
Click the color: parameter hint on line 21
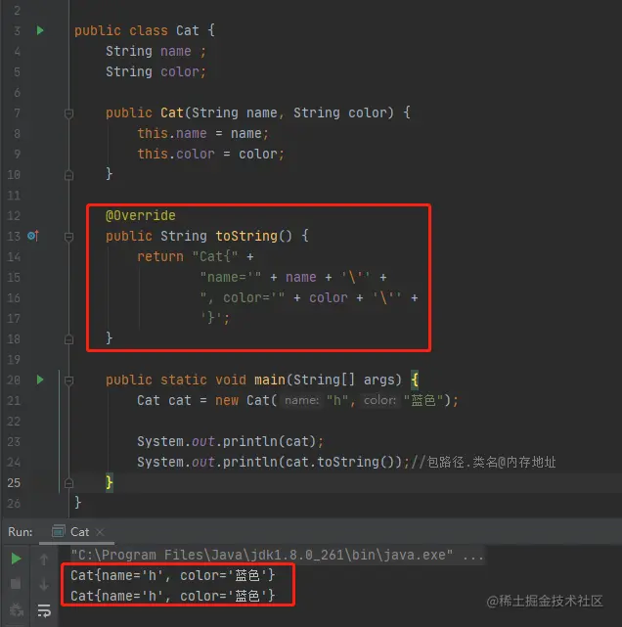point(379,400)
